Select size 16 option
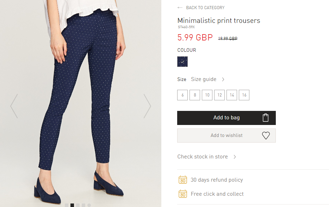The height and width of the screenshot is (207, 329). 244,95
